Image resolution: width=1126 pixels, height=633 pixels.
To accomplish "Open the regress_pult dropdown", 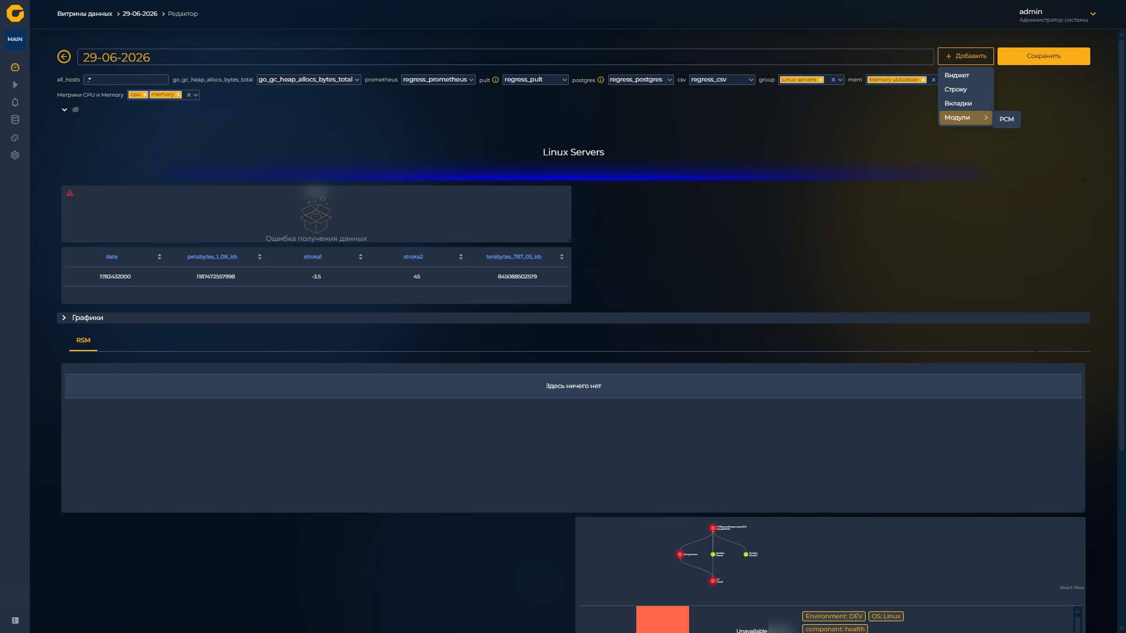I will (535, 80).
